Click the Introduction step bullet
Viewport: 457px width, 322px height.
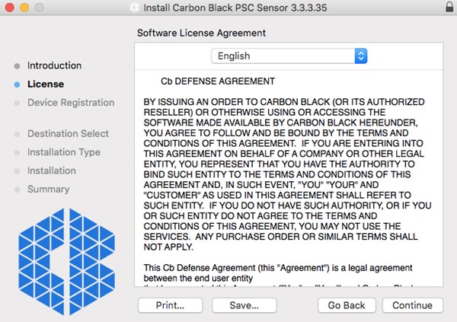click(17, 66)
